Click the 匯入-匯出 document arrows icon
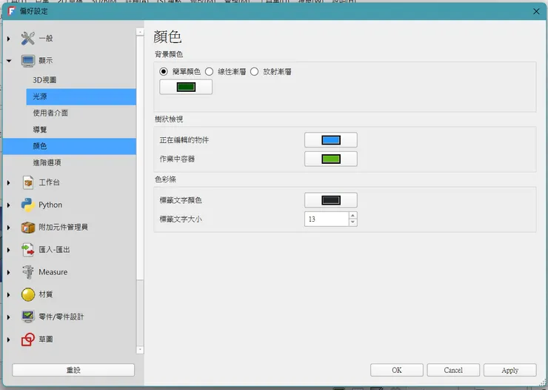548x390 pixels. pos(28,250)
